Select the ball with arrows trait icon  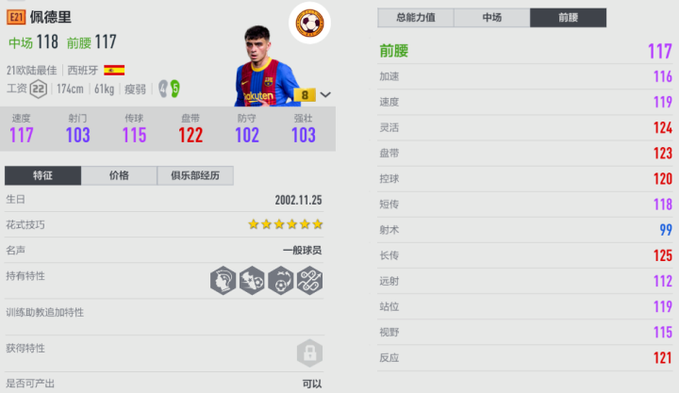click(281, 281)
